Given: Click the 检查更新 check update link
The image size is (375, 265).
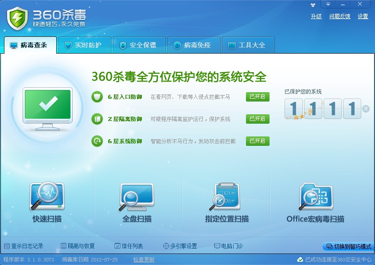Looking at the screenshot, I should pos(144,260).
